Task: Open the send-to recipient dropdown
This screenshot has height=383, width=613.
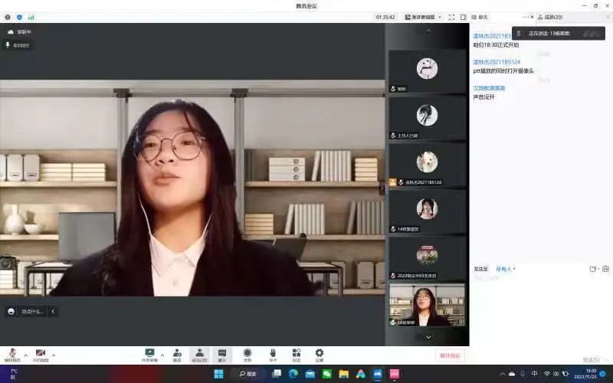Action: (506, 269)
